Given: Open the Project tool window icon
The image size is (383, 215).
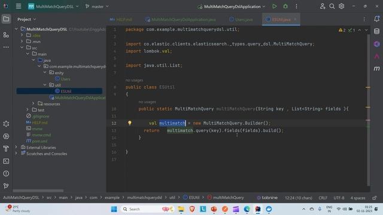Looking at the screenshot, I should click(6, 19).
